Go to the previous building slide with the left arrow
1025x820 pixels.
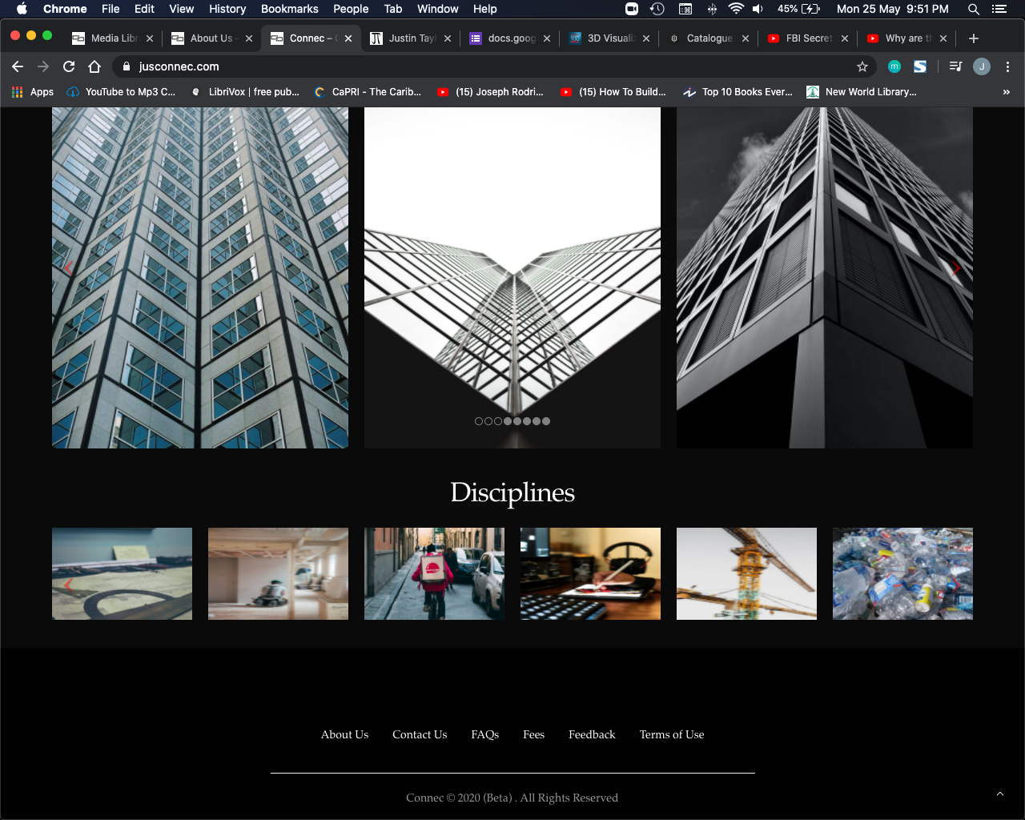point(69,268)
